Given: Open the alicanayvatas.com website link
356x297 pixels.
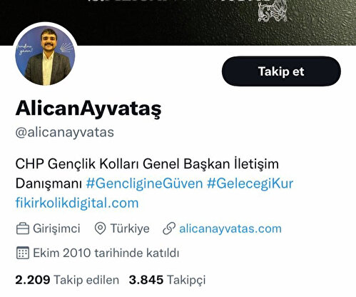Looking at the screenshot, I should point(230,228).
